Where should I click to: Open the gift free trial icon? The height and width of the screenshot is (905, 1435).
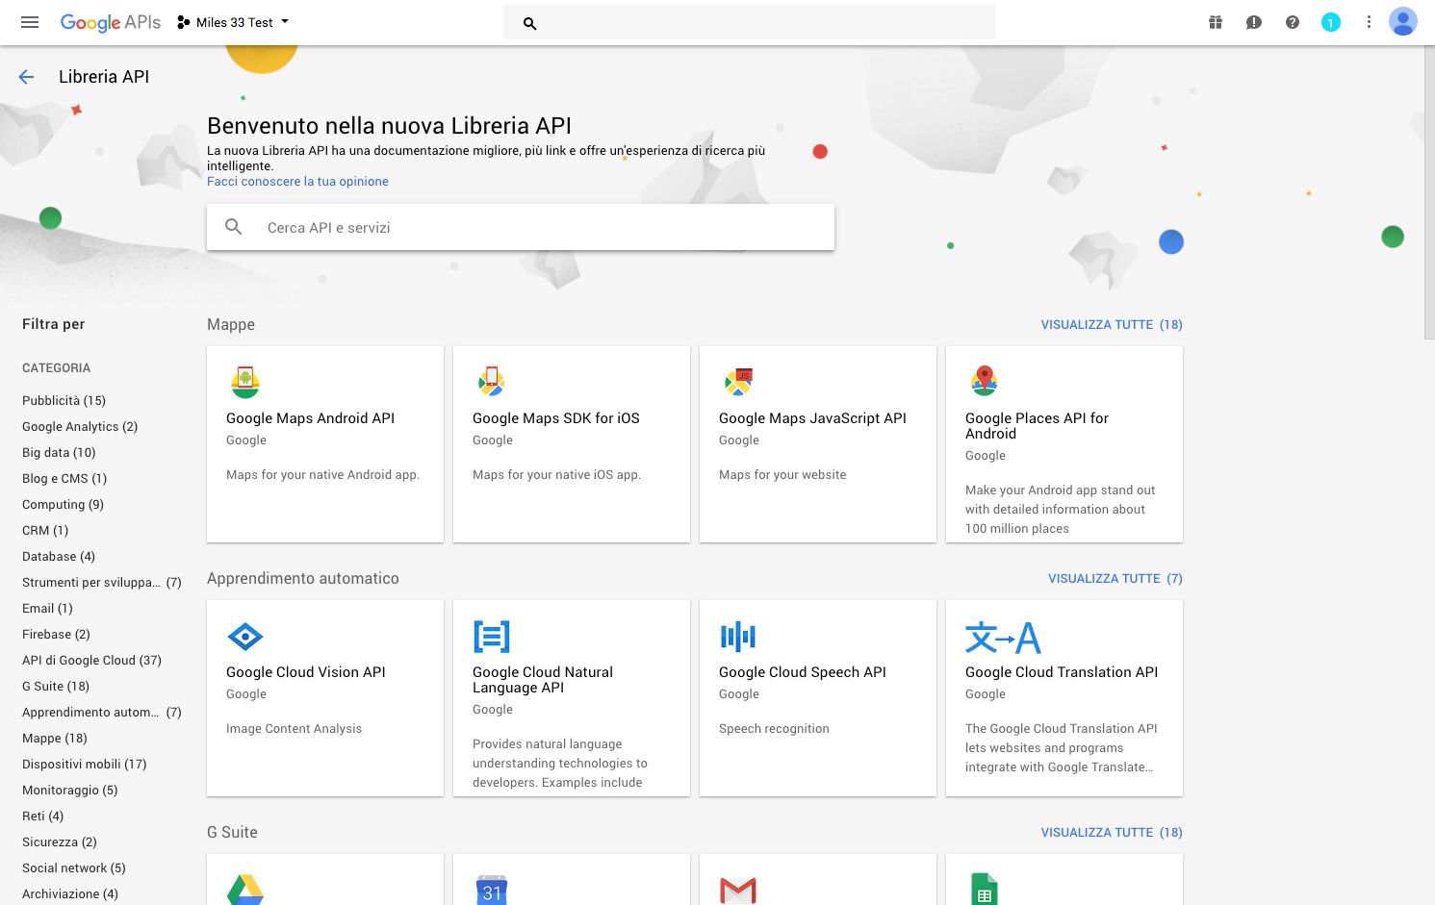[x=1216, y=22]
